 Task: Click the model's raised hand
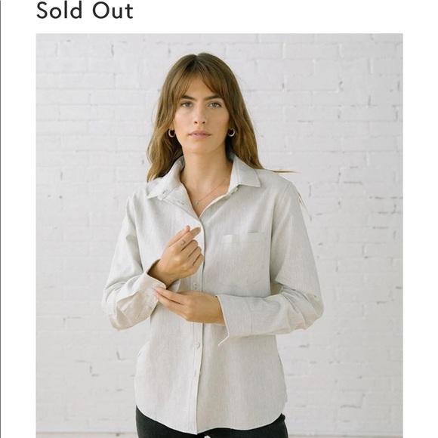point(183,251)
